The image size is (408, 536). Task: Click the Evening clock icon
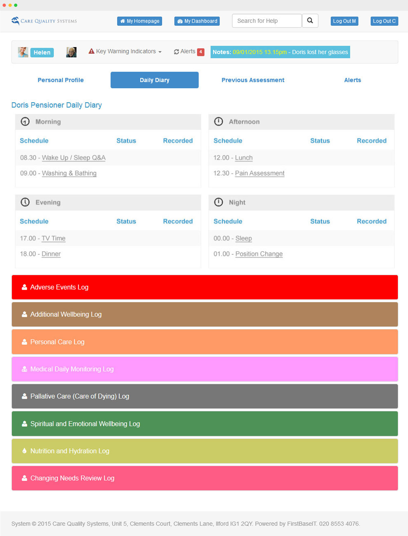25,202
